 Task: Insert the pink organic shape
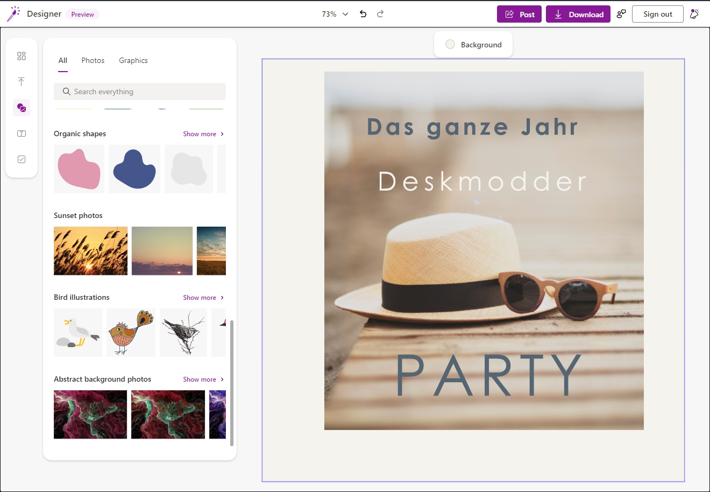(x=79, y=169)
